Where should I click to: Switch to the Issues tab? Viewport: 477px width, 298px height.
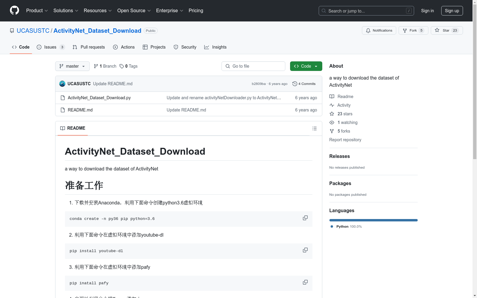click(x=49, y=47)
